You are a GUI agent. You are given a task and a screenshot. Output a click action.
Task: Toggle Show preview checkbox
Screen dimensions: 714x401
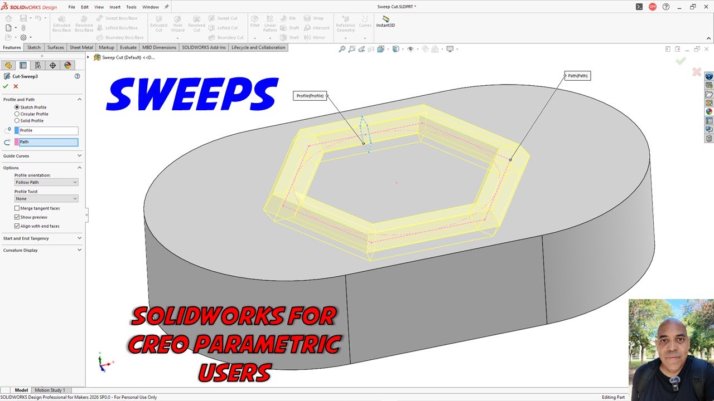tap(17, 217)
